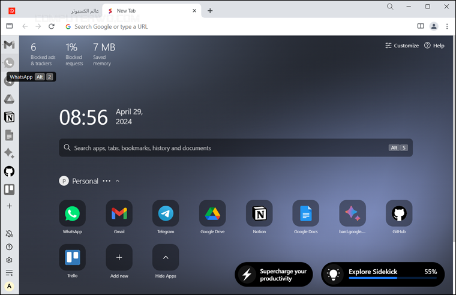This screenshot has height=295, width=456.
Task: Open WhatsApp in the left sidebar
Action: tap(10, 63)
